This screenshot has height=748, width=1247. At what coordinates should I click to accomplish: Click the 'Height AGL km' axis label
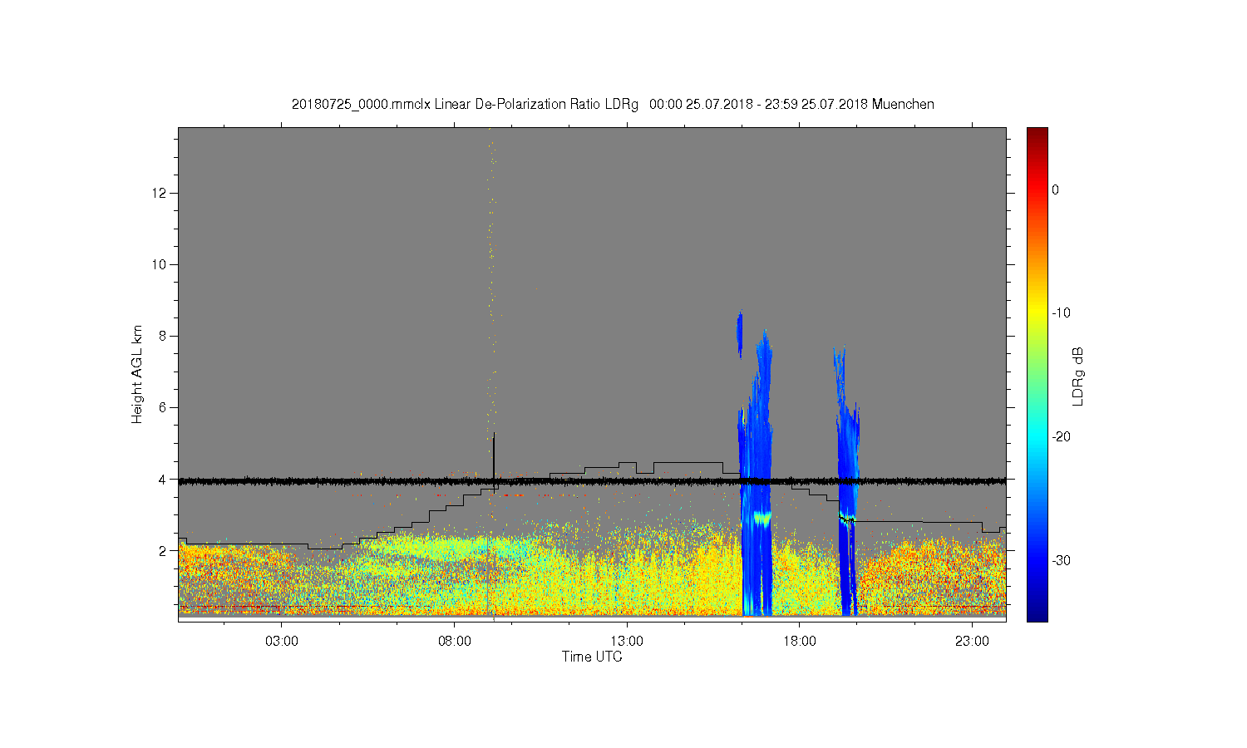137,374
